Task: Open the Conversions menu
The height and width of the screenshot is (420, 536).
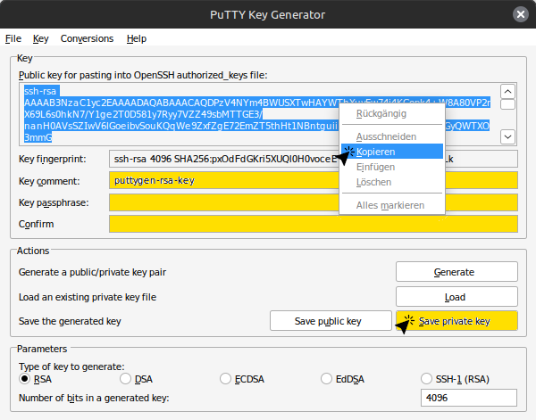Action: (87, 38)
